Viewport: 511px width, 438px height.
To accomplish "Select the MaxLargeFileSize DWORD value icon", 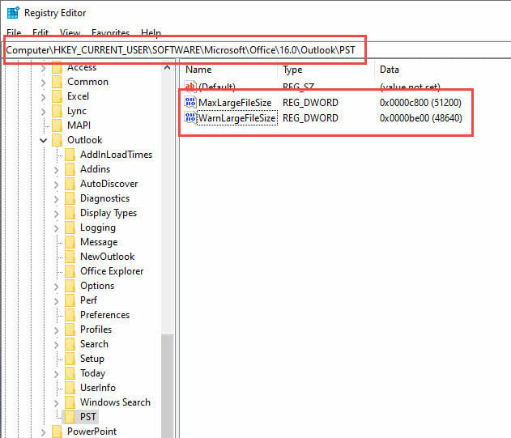I will point(190,102).
